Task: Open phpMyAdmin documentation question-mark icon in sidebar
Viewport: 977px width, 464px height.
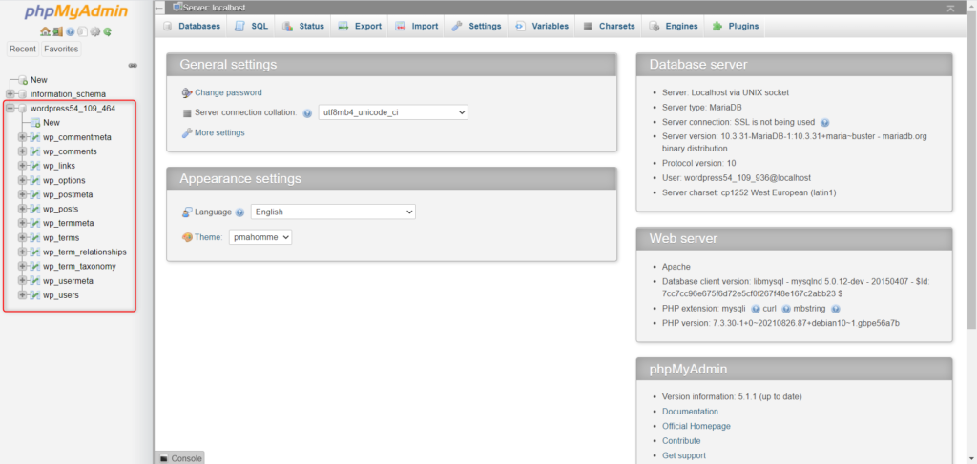Action: point(71,31)
